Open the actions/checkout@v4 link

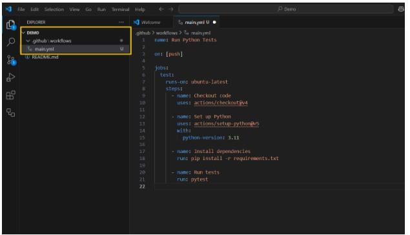coord(221,103)
